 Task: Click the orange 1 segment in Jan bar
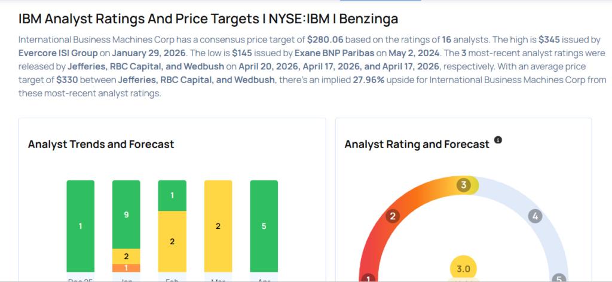point(126,268)
